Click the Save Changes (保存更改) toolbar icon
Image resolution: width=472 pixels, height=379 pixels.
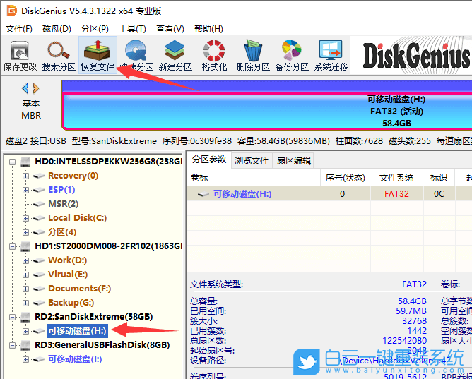[x=20, y=56]
